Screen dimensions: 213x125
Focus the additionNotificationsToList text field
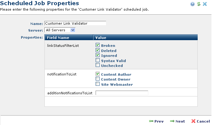[x=122, y=93]
